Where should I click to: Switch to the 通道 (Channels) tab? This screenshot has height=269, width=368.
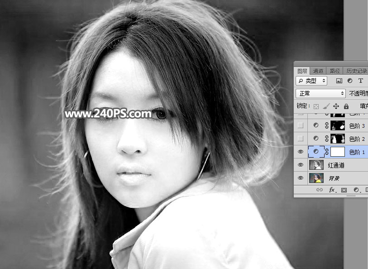click(318, 71)
